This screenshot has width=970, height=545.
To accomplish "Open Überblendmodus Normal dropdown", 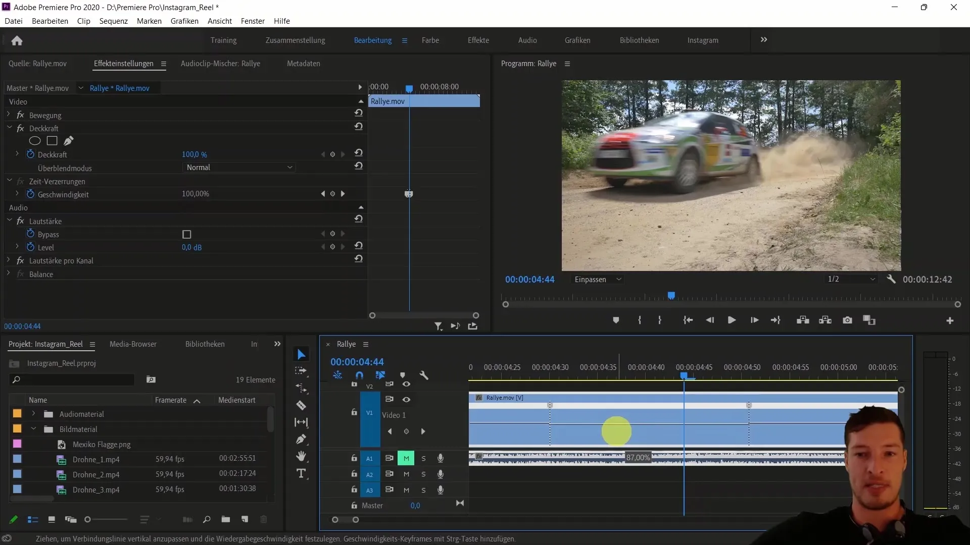I will tap(239, 168).
